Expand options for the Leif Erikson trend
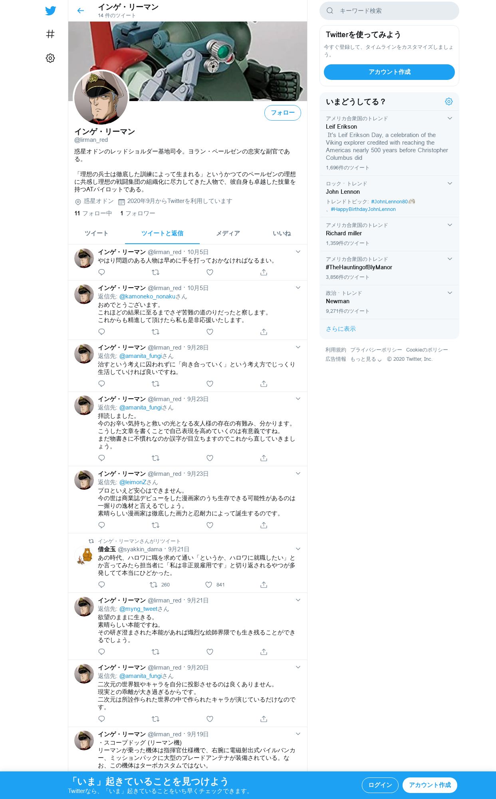 coord(450,118)
